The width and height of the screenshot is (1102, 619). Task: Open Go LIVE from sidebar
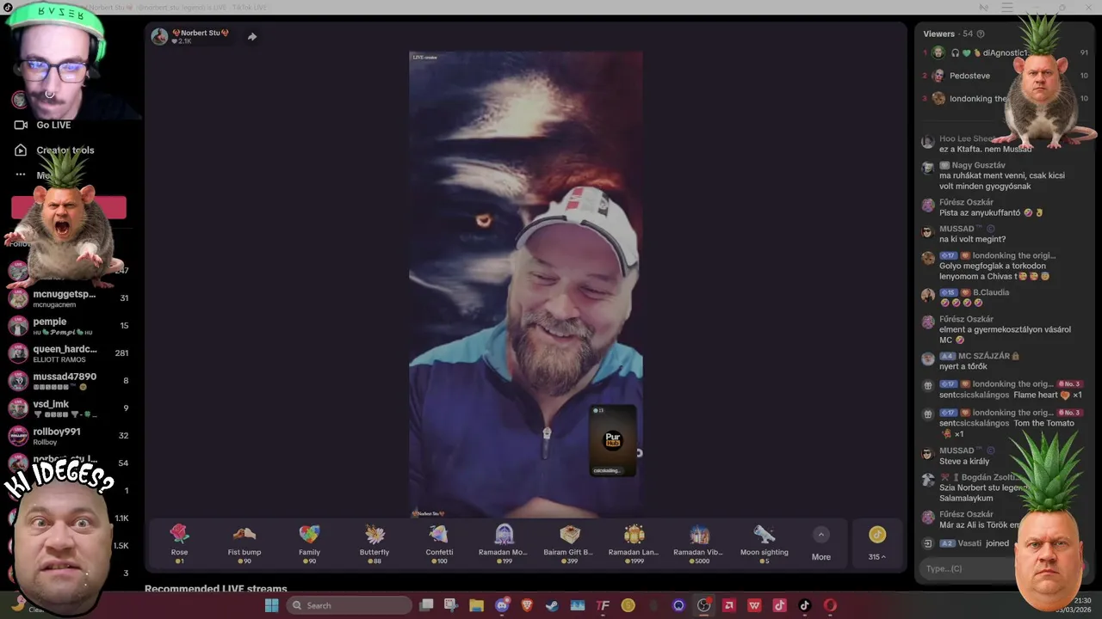(53, 125)
